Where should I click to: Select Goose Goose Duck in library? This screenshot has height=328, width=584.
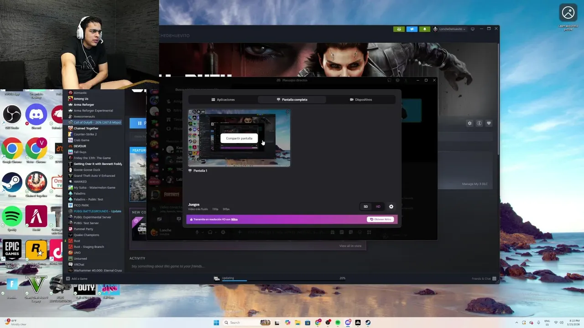pos(87,170)
